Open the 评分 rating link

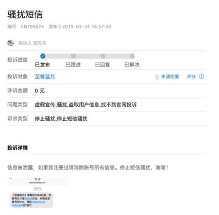tap(191, 76)
